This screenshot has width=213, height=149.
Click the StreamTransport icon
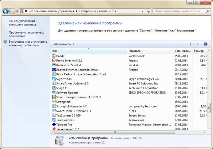(54, 97)
